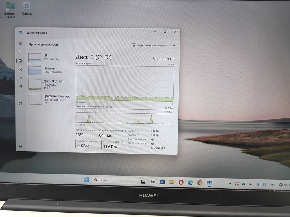Open the Details list page icon
The image size is (290, 217).
pyautogui.click(x=20, y=95)
